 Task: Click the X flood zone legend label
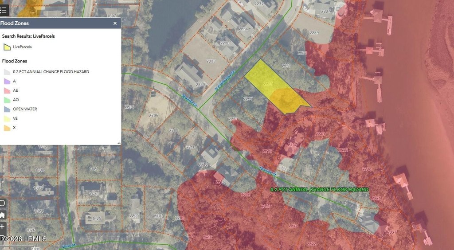coord(14,128)
